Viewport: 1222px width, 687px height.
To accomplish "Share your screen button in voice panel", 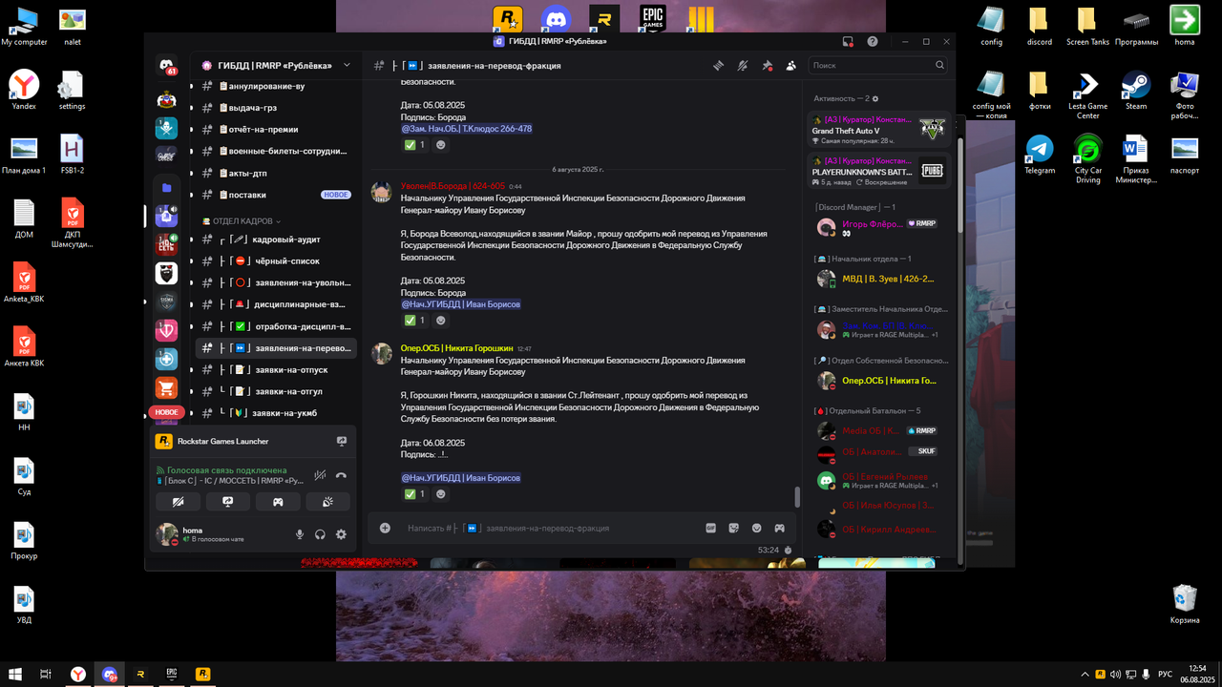I will click(x=228, y=502).
